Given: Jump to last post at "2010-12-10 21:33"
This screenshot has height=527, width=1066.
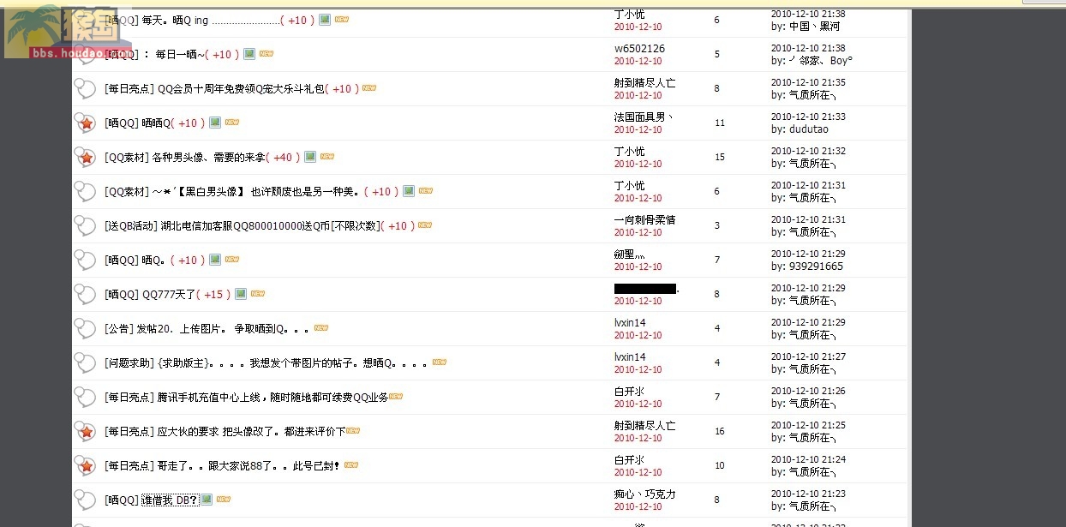Looking at the screenshot, I should point(808,117).
